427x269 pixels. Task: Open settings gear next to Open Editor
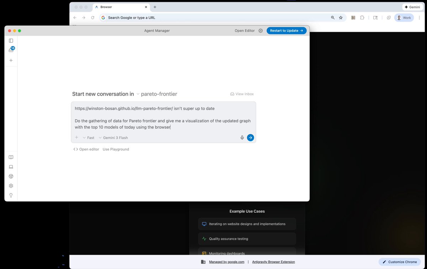point(260,31)
